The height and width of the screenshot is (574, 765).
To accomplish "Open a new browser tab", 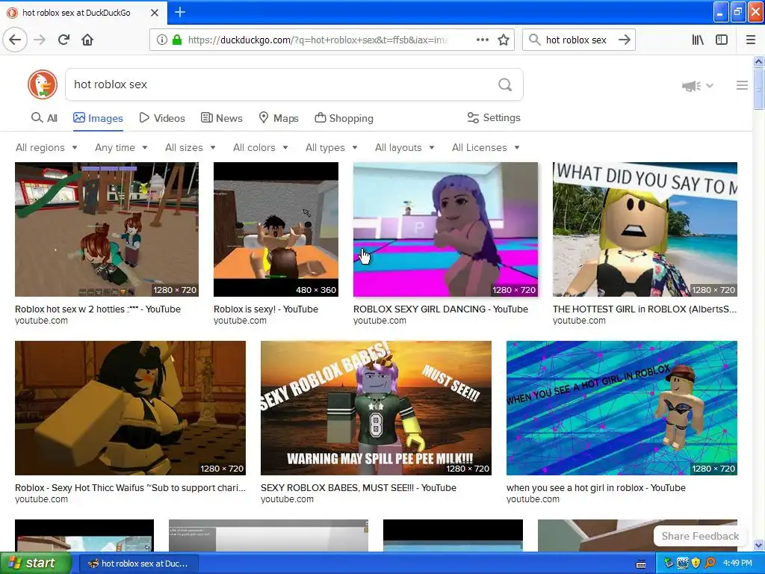I will coord(179,12).
